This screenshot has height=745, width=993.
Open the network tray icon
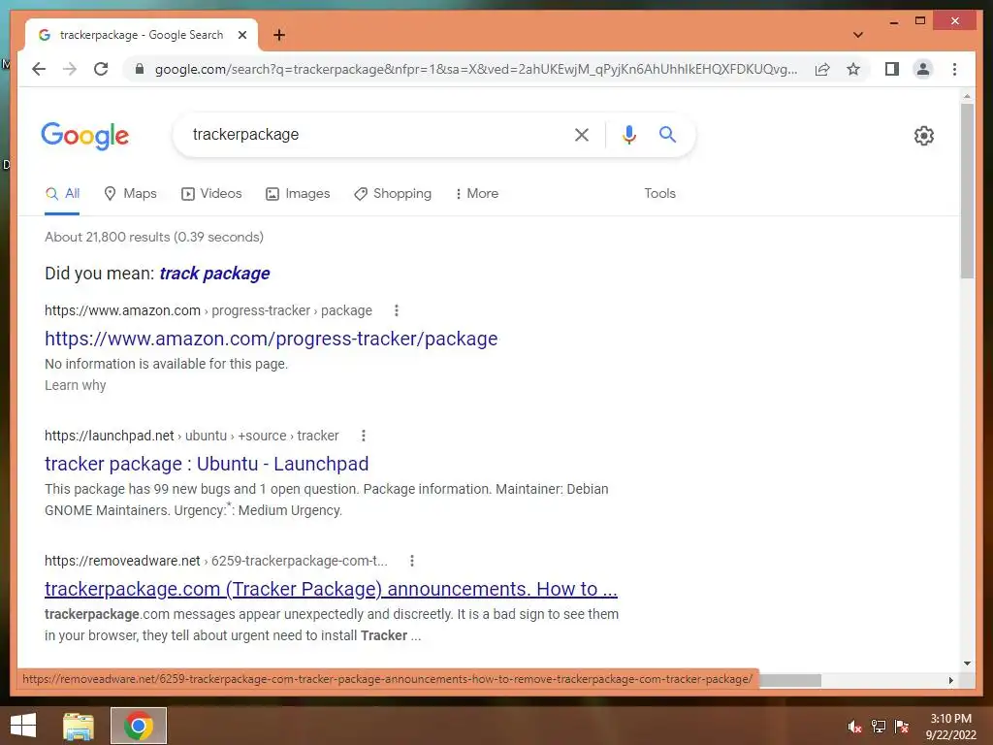click(x=879, y=727)
